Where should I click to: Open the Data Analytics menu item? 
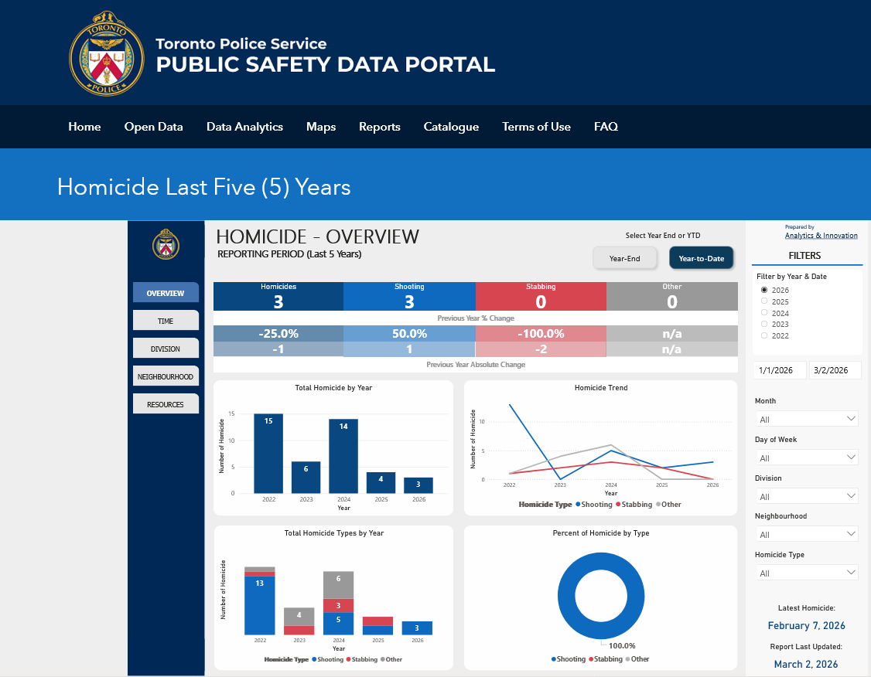coord(244,127)
